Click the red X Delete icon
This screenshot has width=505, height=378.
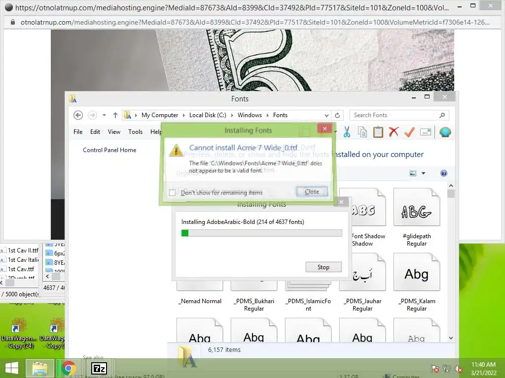coord(394,132)
